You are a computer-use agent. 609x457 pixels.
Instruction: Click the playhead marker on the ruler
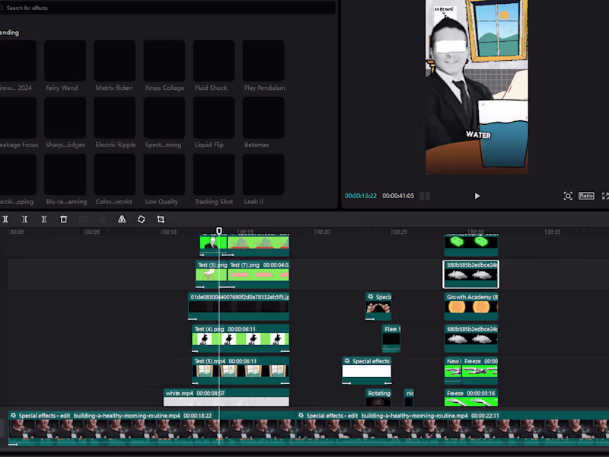(219, 231)
